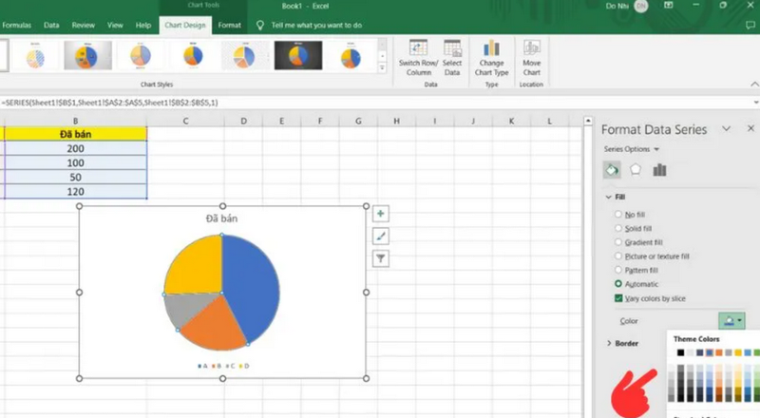Viewport: 760px width, 418px height.
Task: Click the SERIES formula in the formula bar
Action: 109,103
